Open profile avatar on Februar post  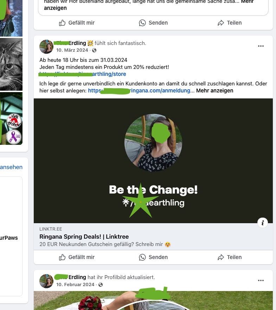(x=46, y=281)
